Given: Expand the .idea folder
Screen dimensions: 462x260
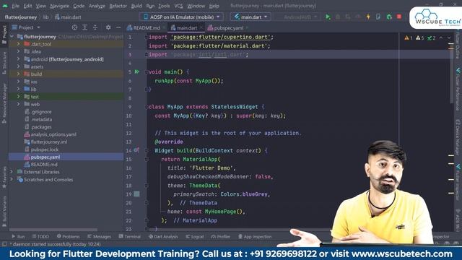Looking at the screenshot, I should 18,51.
